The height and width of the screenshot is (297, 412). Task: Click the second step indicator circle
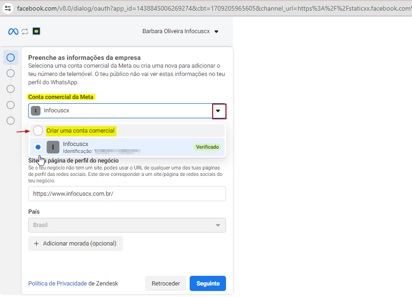tap(11, 73)
